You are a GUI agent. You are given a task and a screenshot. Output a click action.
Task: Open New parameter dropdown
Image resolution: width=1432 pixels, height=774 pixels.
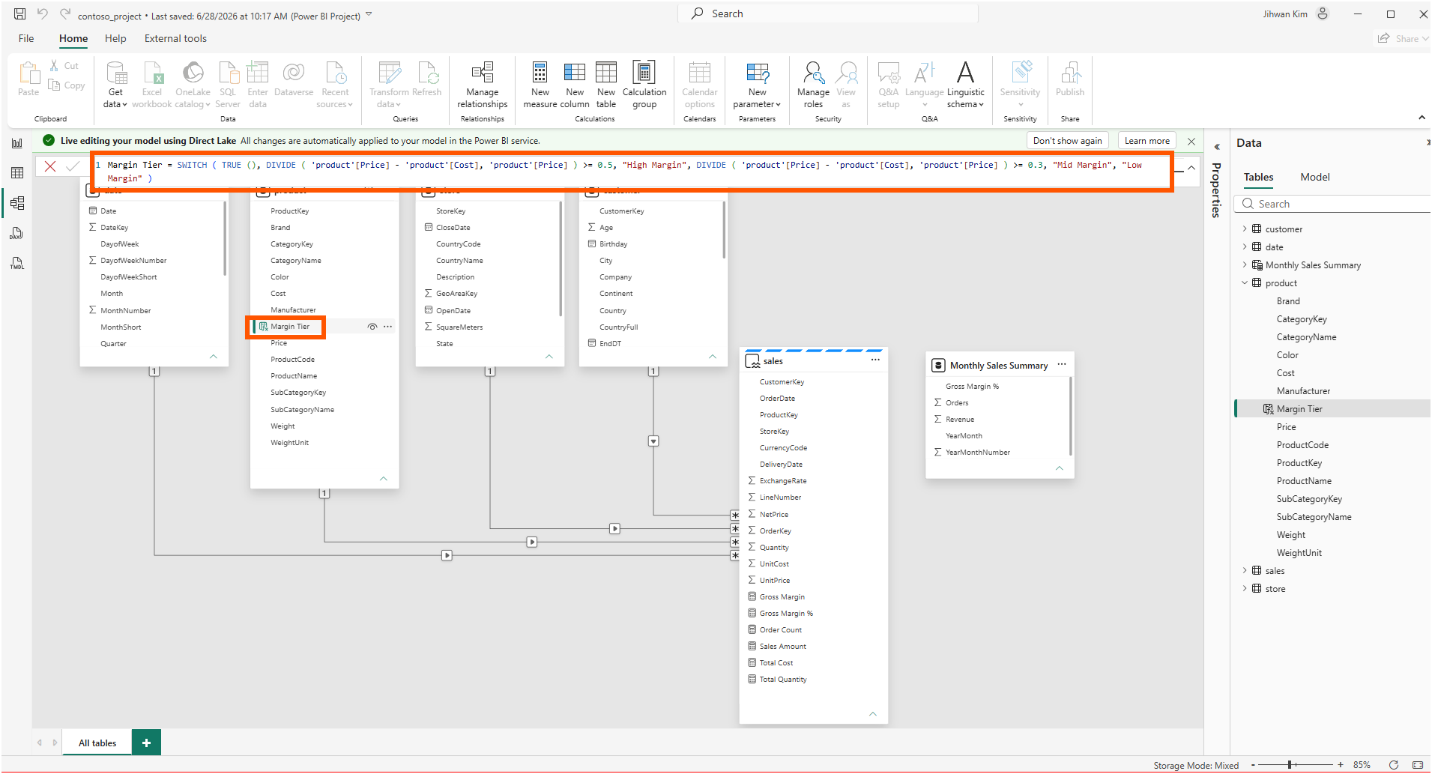click(757, 85)
